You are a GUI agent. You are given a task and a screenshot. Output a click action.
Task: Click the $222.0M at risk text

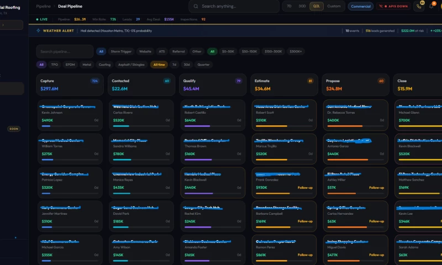pos(412,31)
